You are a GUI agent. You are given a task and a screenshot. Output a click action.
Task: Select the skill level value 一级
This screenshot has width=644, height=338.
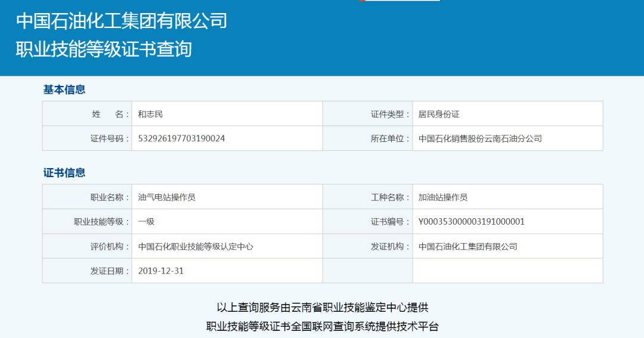[x=146, y=222]
